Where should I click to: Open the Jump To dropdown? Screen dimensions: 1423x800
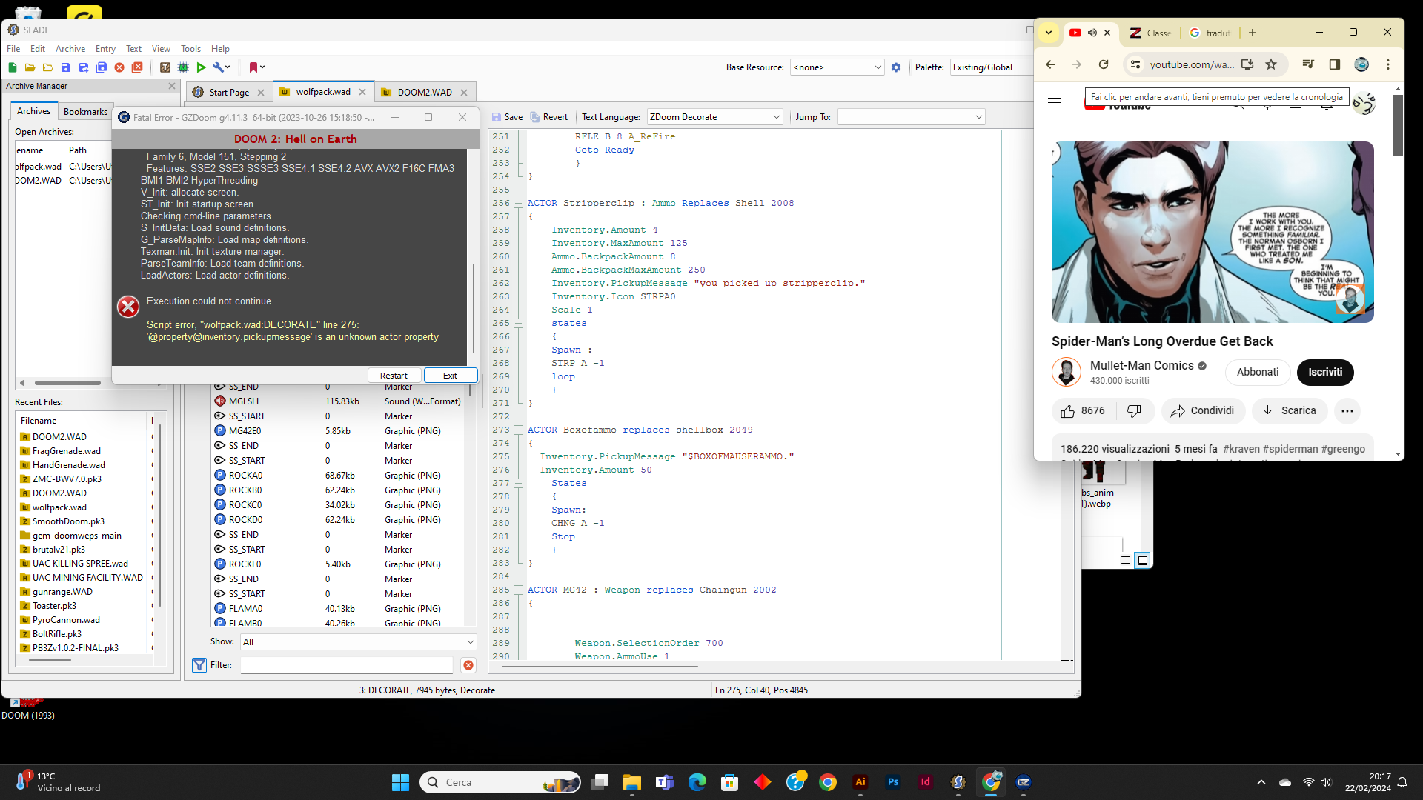pos(911,117)
